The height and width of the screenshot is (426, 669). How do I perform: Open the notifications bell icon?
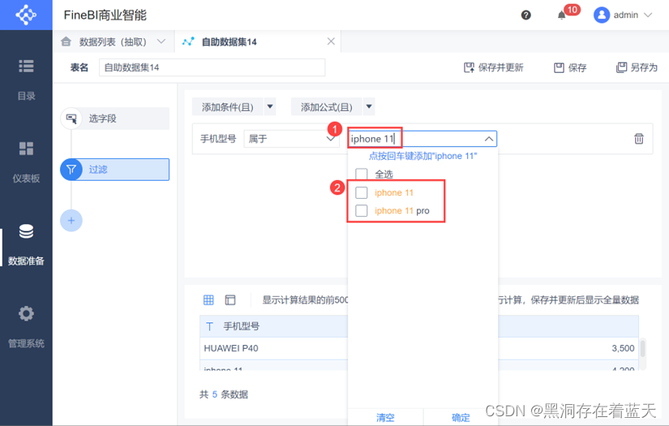(x=561, y=15)
